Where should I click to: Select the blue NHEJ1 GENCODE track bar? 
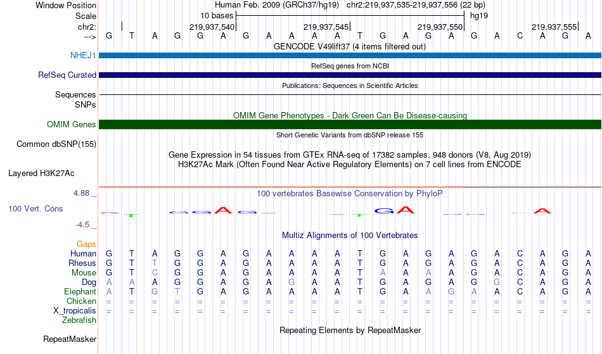tap(350, 56)
